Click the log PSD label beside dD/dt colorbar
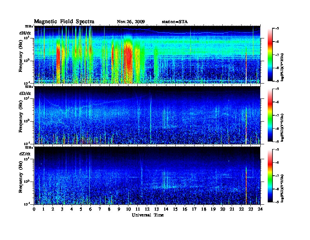 pos(282,127)
